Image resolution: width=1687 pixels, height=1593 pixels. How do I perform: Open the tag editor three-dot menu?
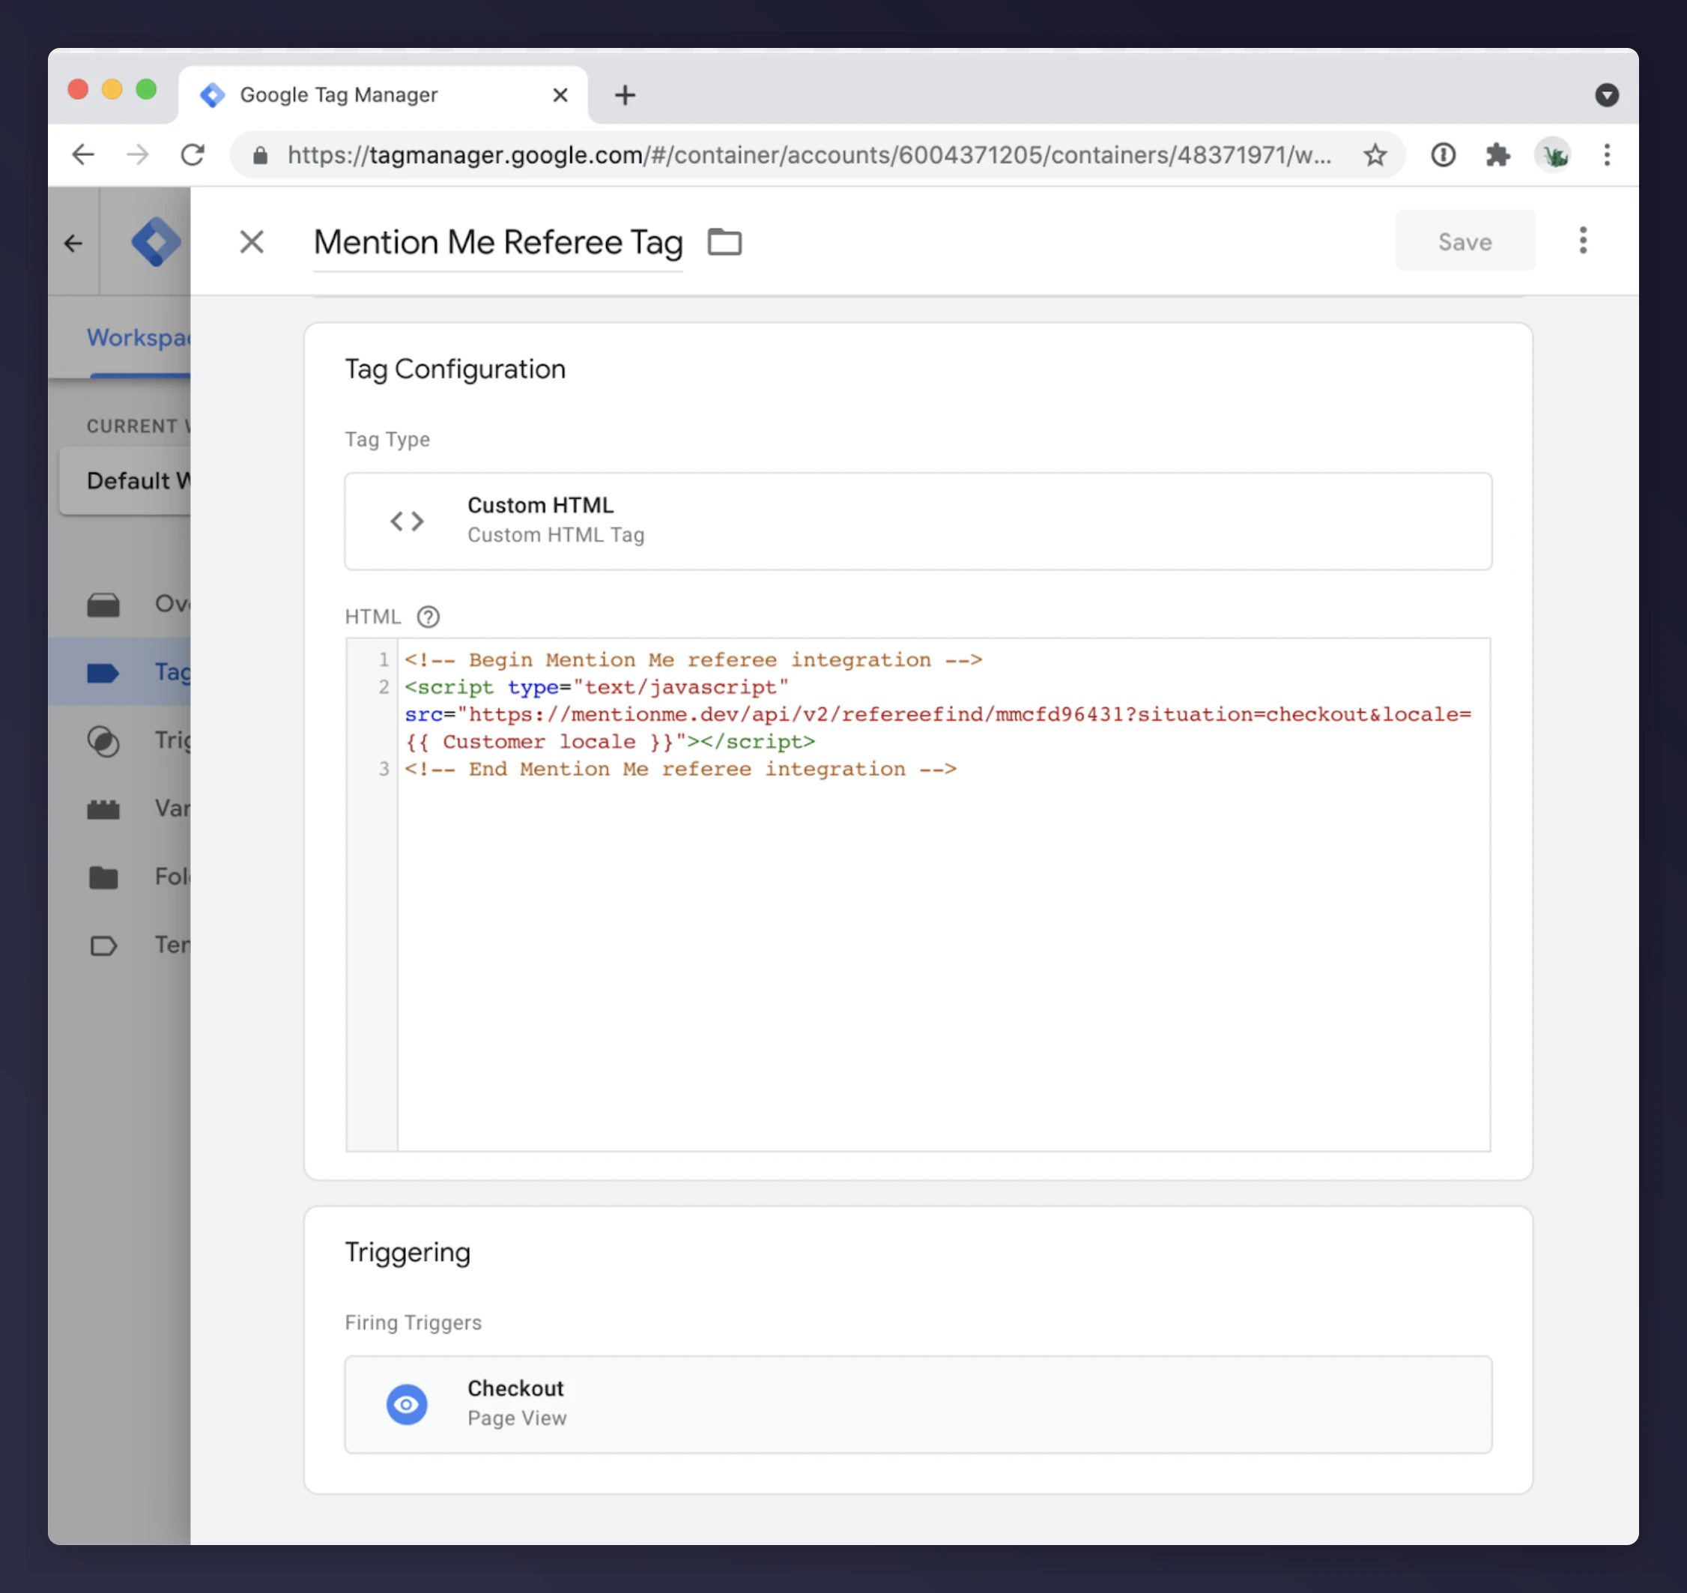(1583, 241)
